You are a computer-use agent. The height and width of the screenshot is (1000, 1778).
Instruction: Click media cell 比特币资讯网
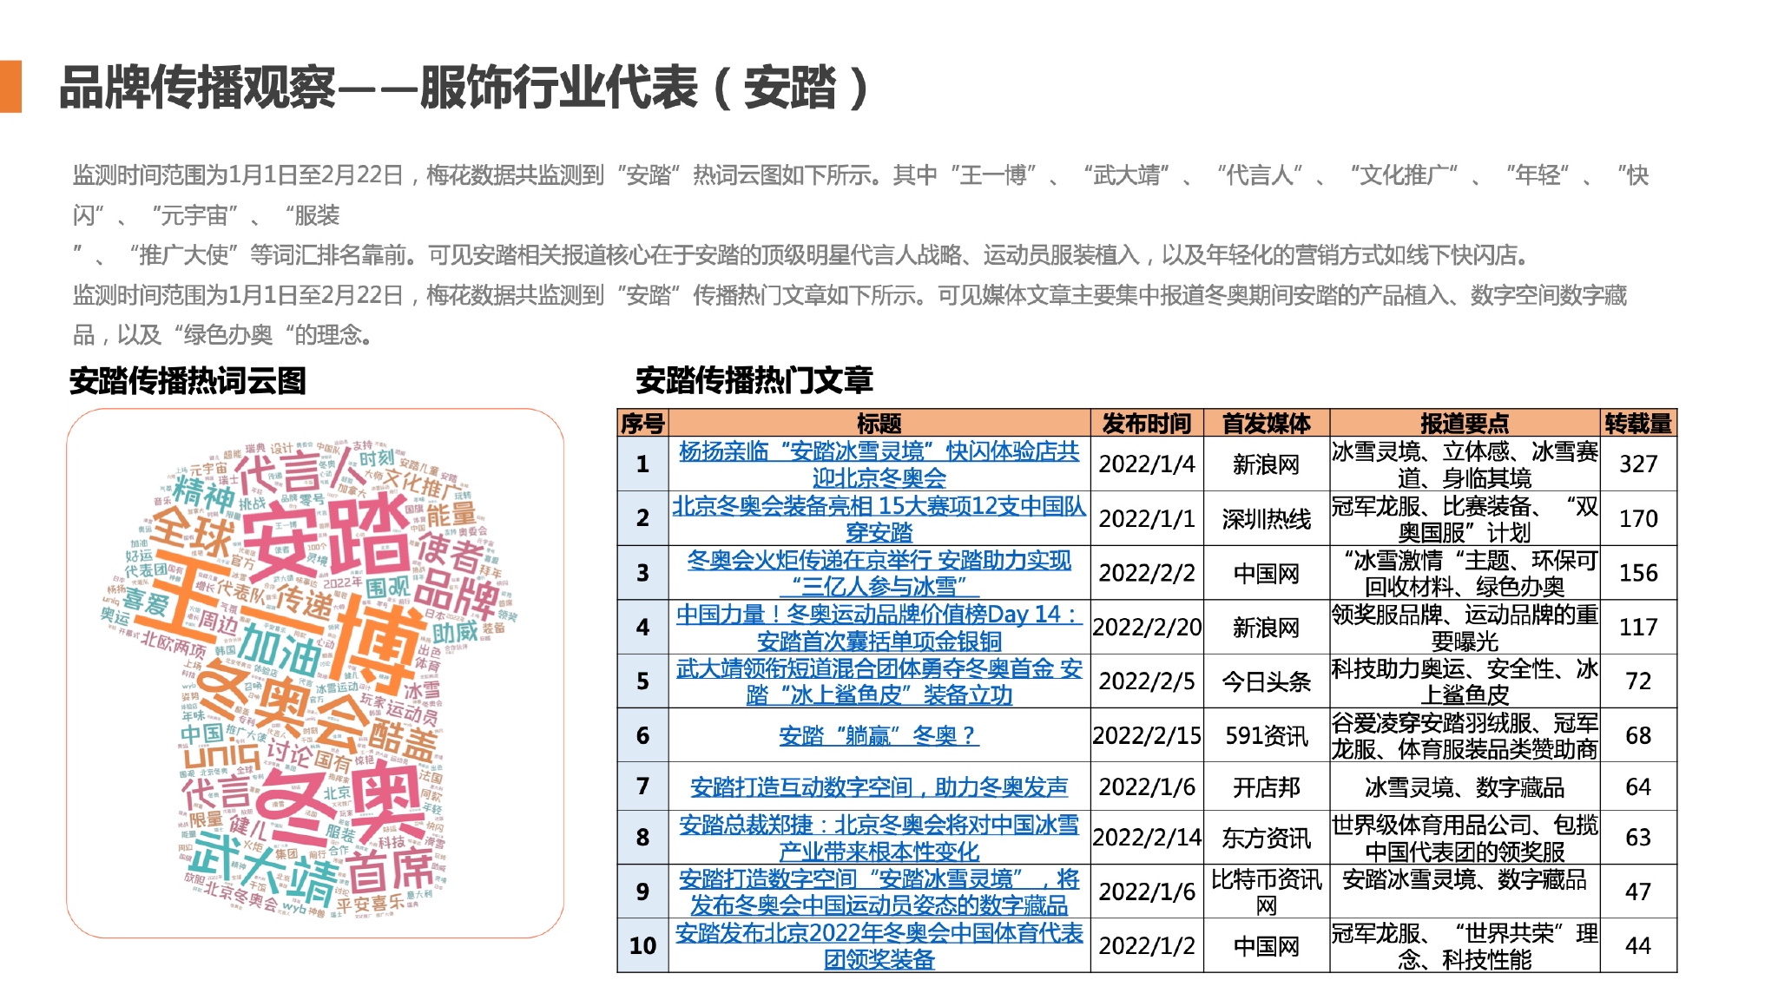tap(1266, 891)
